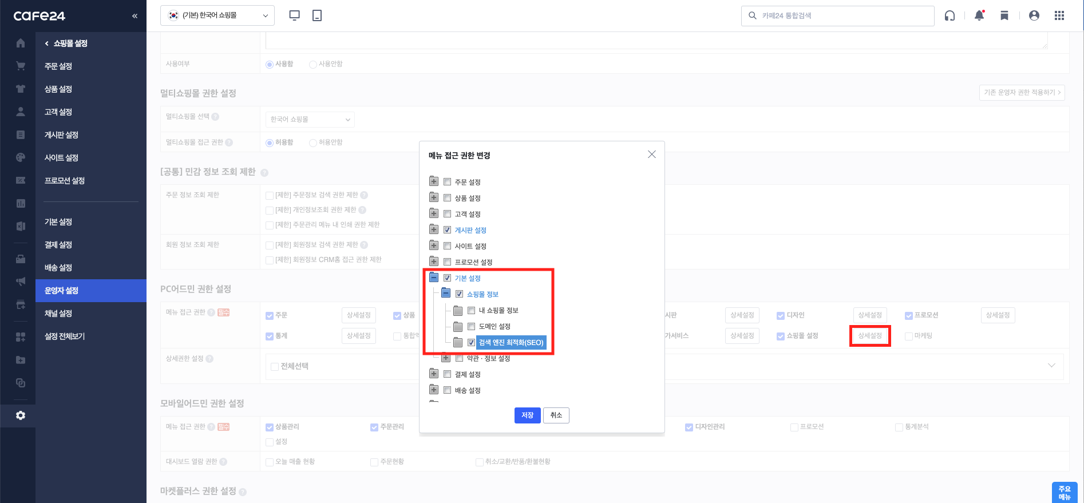The width and height of the screenshot is (1084, 503).
Task: Open 운영자 설정 in the sidebar menu
Action: click(x=61, y=291)
